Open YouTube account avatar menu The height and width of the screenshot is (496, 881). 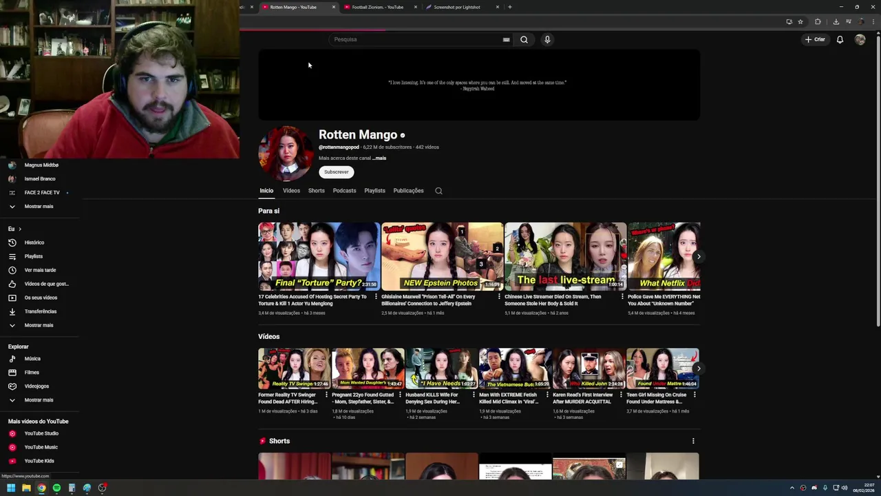[x=860, y=39]
